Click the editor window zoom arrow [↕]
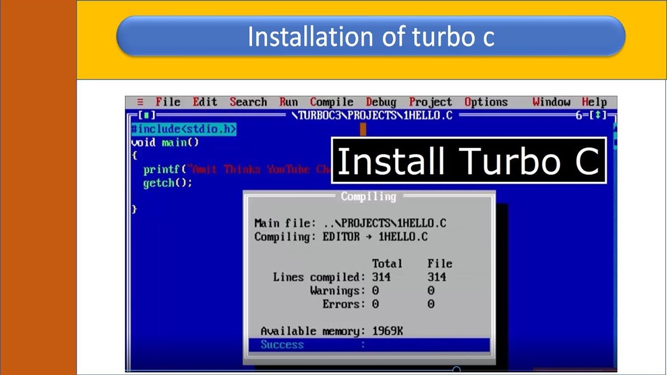The width and height of the screenshot is (667, 375). click(x=598, y=116)
